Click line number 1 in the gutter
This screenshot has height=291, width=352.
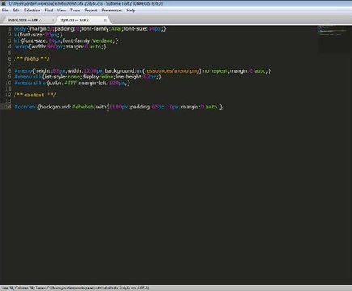(x=10, y=28)
